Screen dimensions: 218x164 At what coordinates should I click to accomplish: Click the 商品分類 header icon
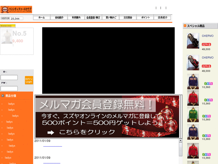[x=3, y=96]
